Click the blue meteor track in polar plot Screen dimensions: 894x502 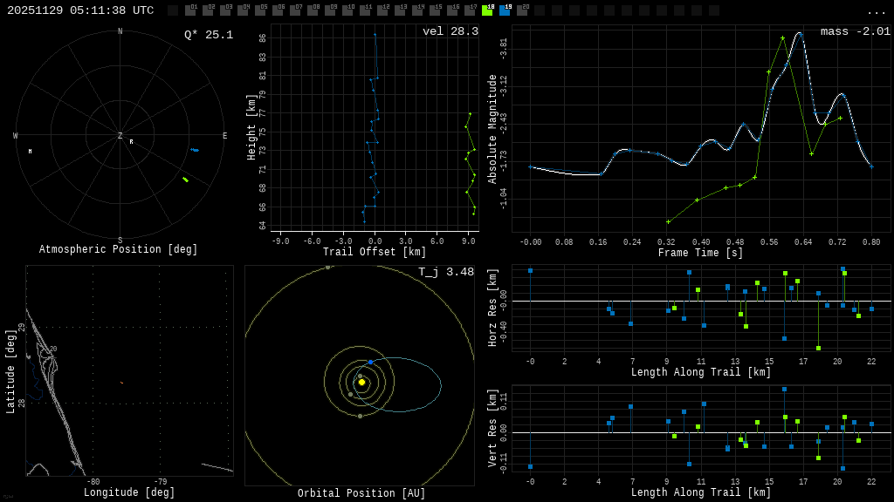195,150
